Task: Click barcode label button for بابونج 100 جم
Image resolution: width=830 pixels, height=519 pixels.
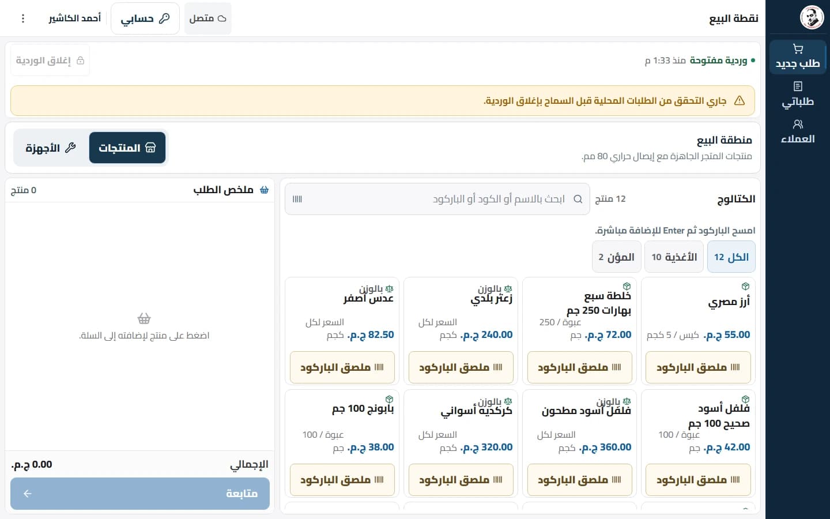Action: click(342, 480)
